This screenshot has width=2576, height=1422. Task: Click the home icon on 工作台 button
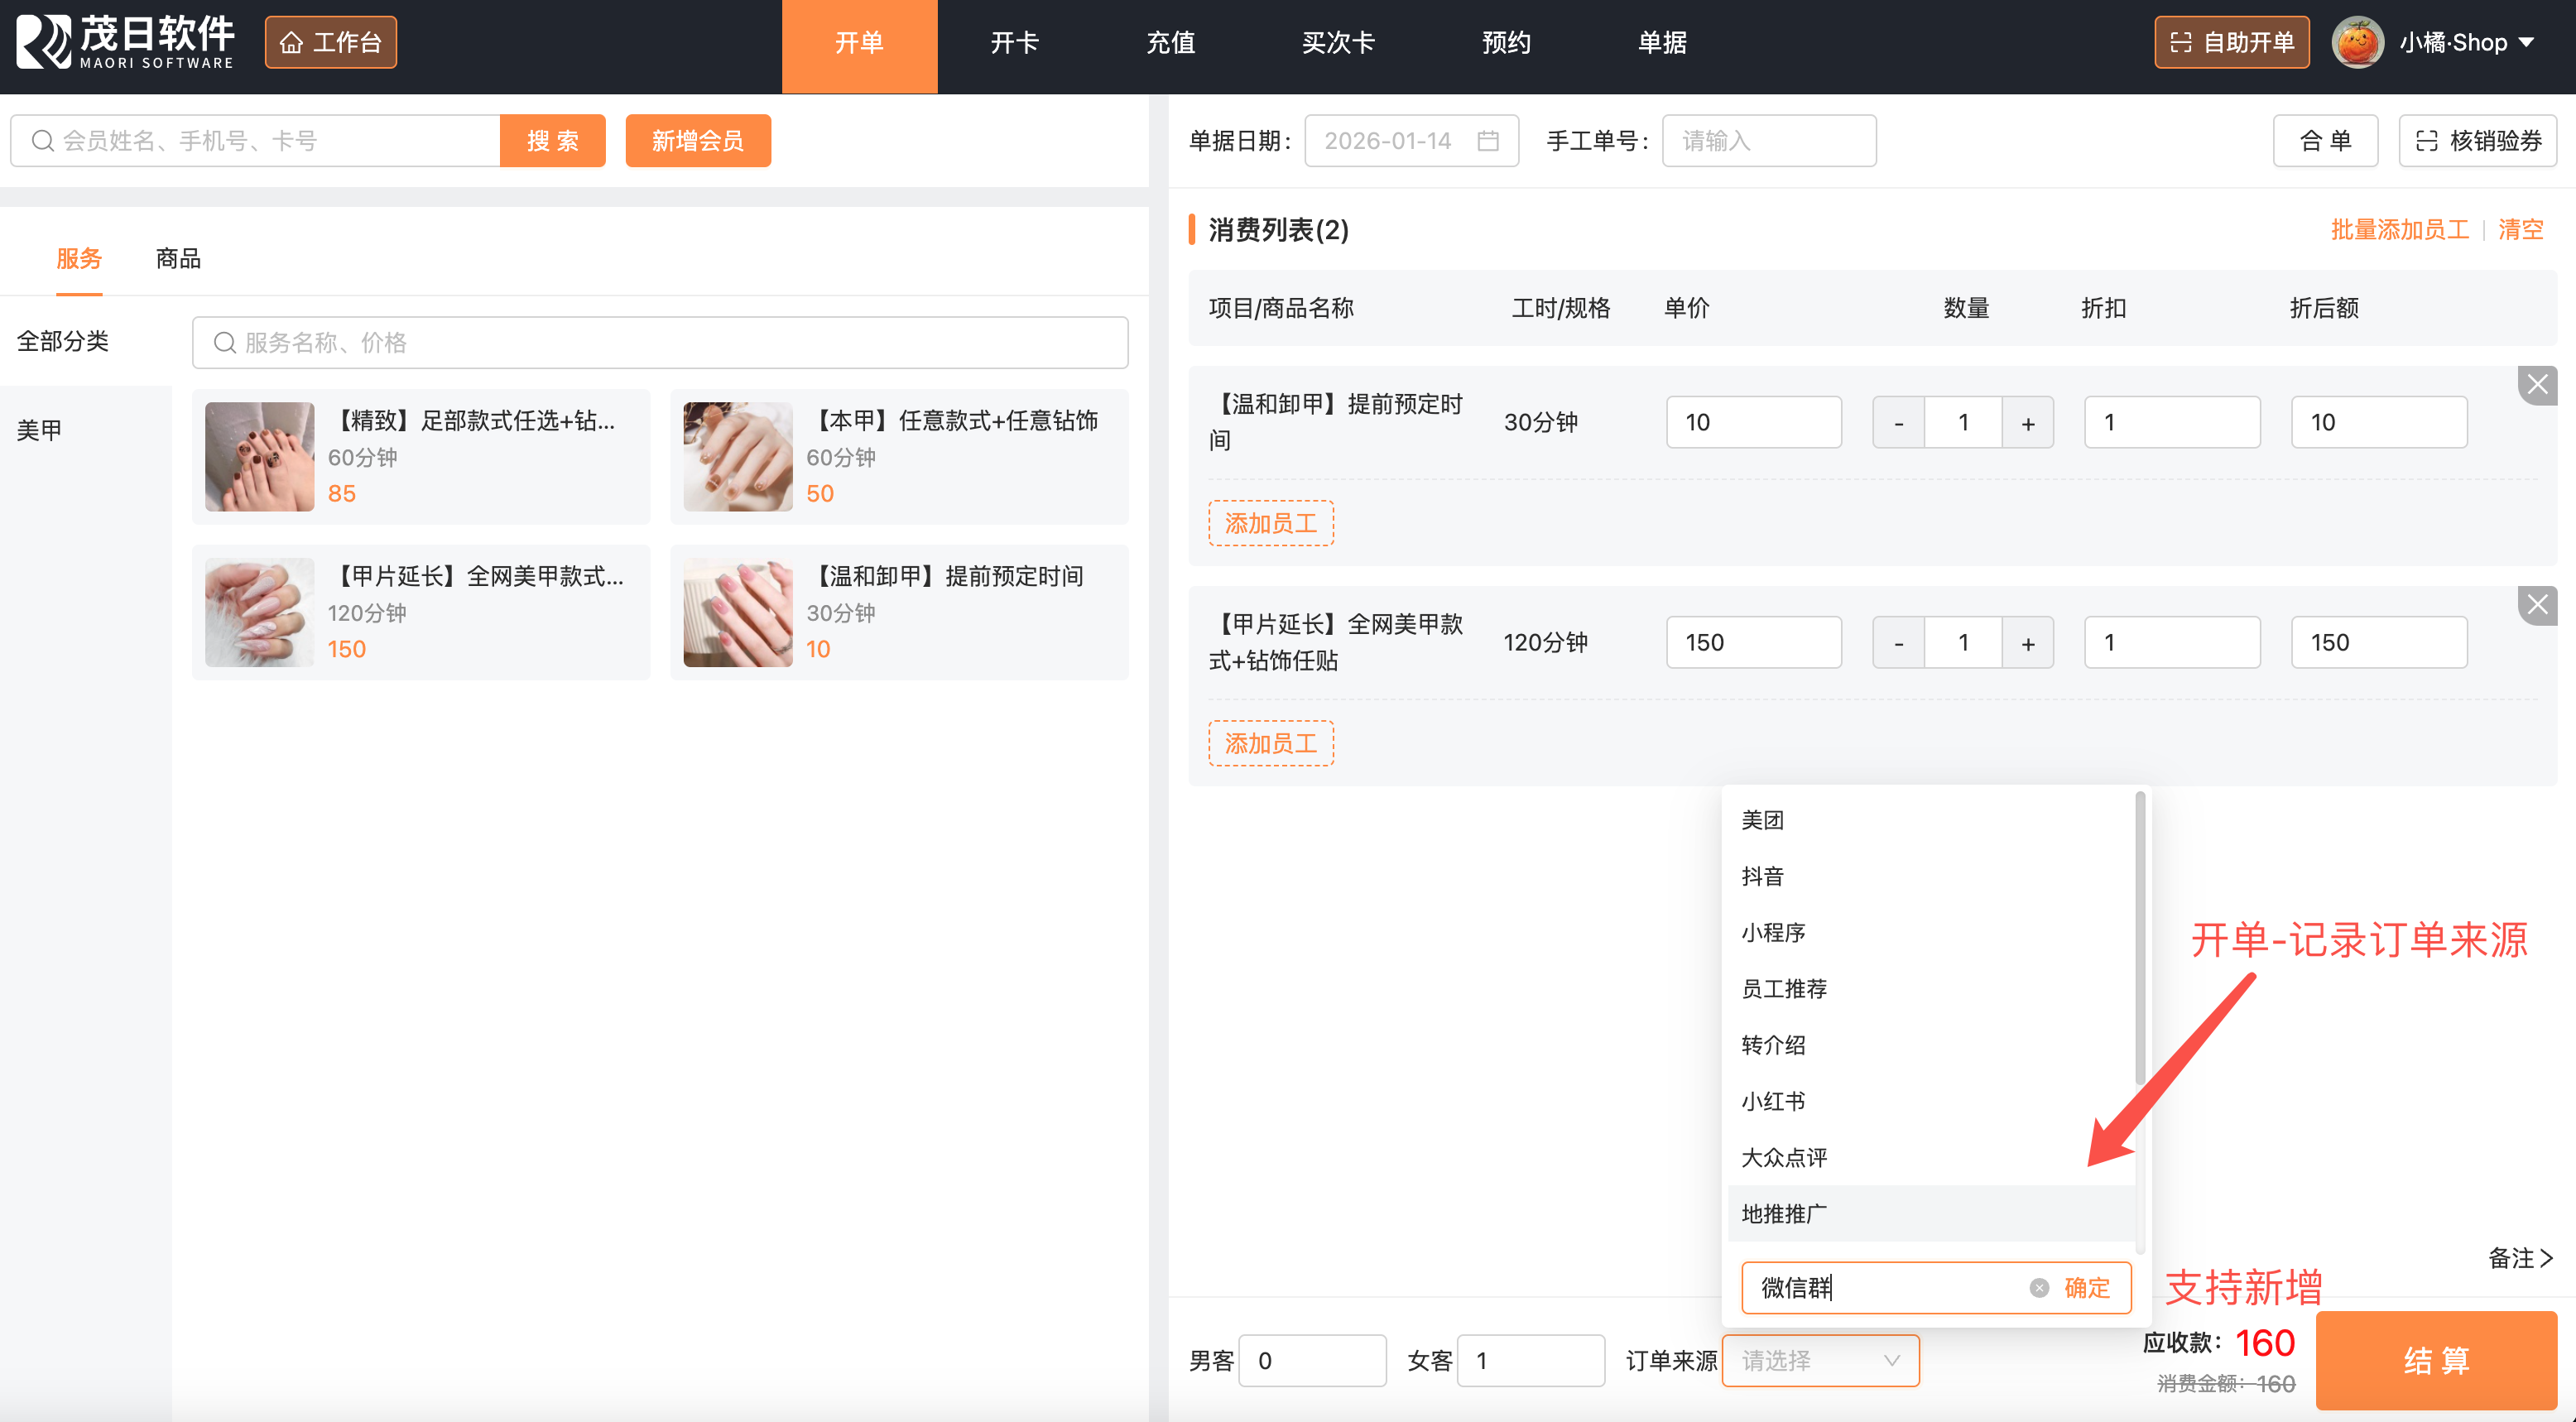pos(291,43)
